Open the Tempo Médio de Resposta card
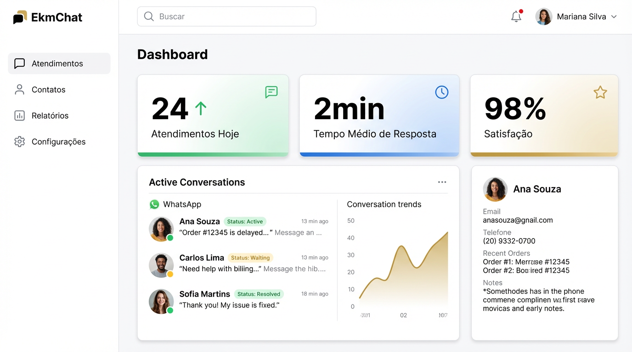Image resolution: width=632 pixels, height=352 pixels. pyautogui.click(x=379, y=115)
